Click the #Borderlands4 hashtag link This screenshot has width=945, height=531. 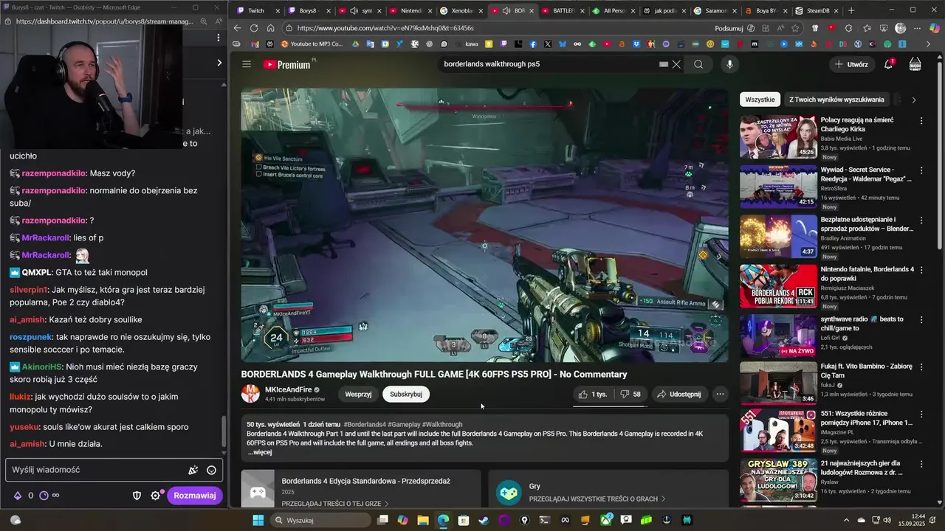(365, 425)
